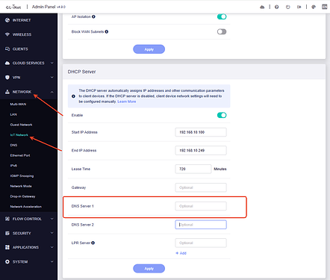Open the Network Mode submenu item
The image size is (330, 280).
point(21,186)
